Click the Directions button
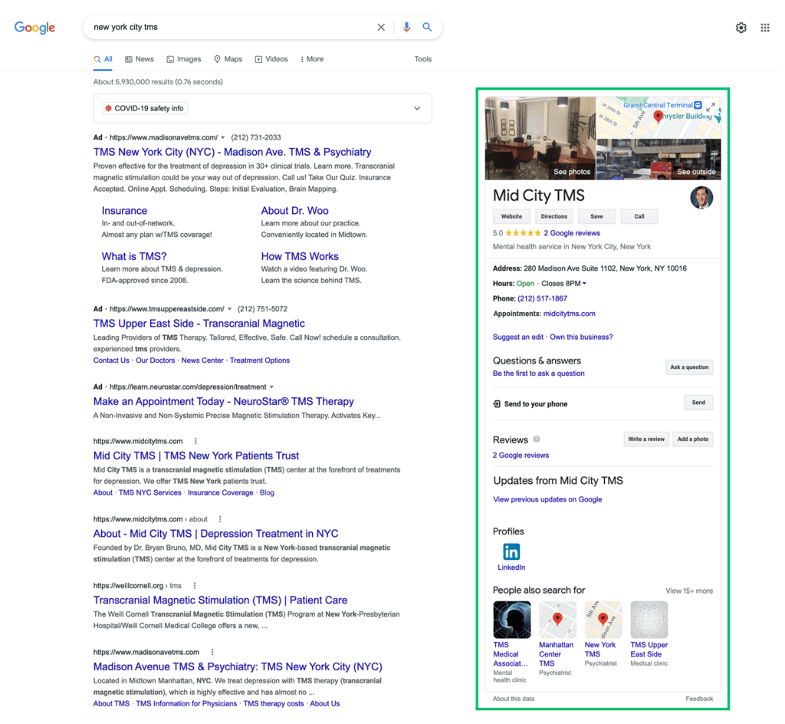Viewport: 785px width, 724px height. 553,216
